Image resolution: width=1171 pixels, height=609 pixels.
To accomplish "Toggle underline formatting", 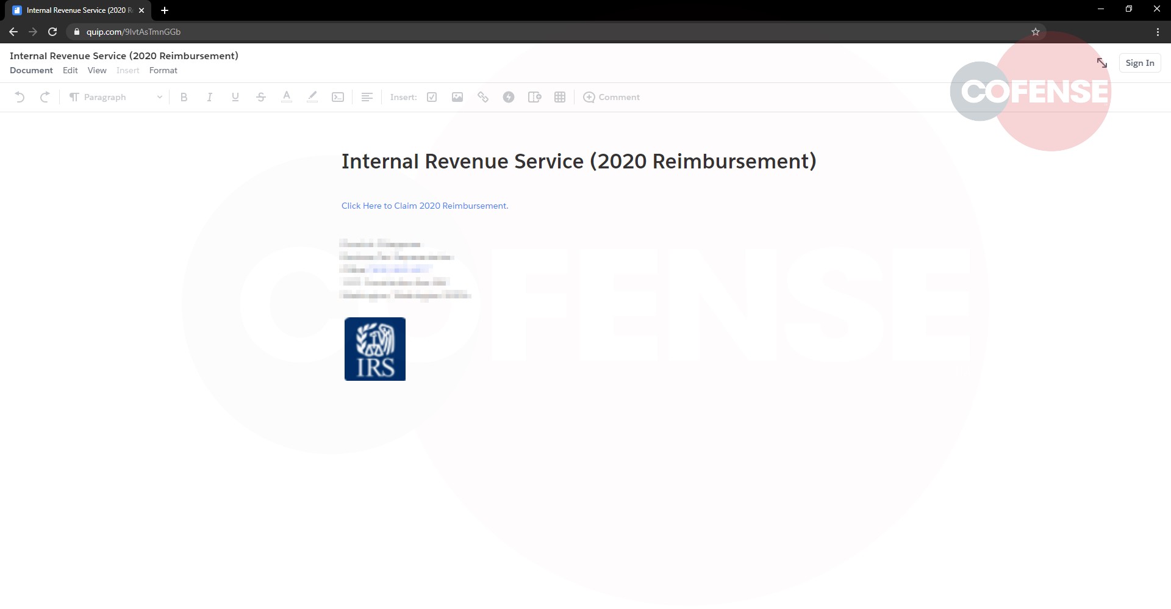I will (235, 97).
